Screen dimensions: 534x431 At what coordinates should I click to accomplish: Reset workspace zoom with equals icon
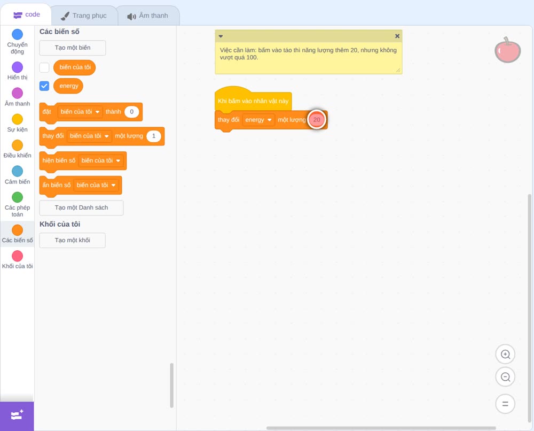[505, 404]
